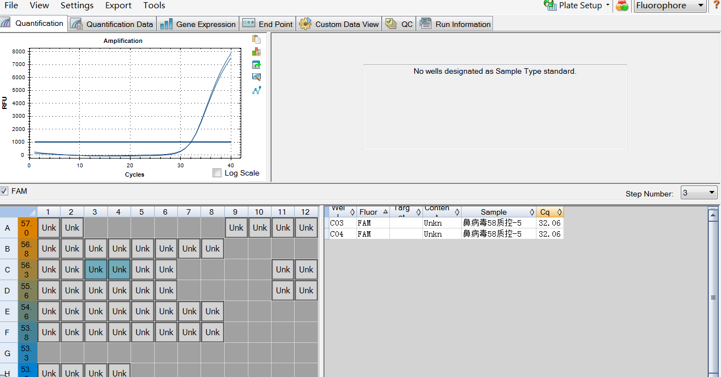Screen dimensions: 721x377
Task: Open the Cq column filter arrow
Action: [x=559, y=212]
